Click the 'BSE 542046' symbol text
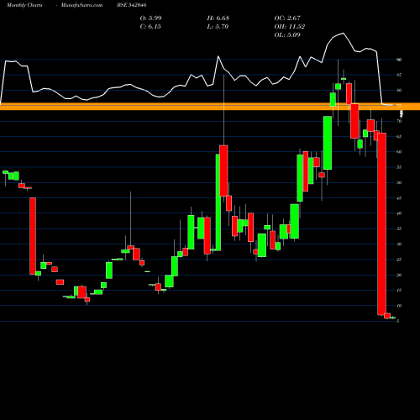Image resolution: width=420 pixels, height=420 pixels. 132,5
